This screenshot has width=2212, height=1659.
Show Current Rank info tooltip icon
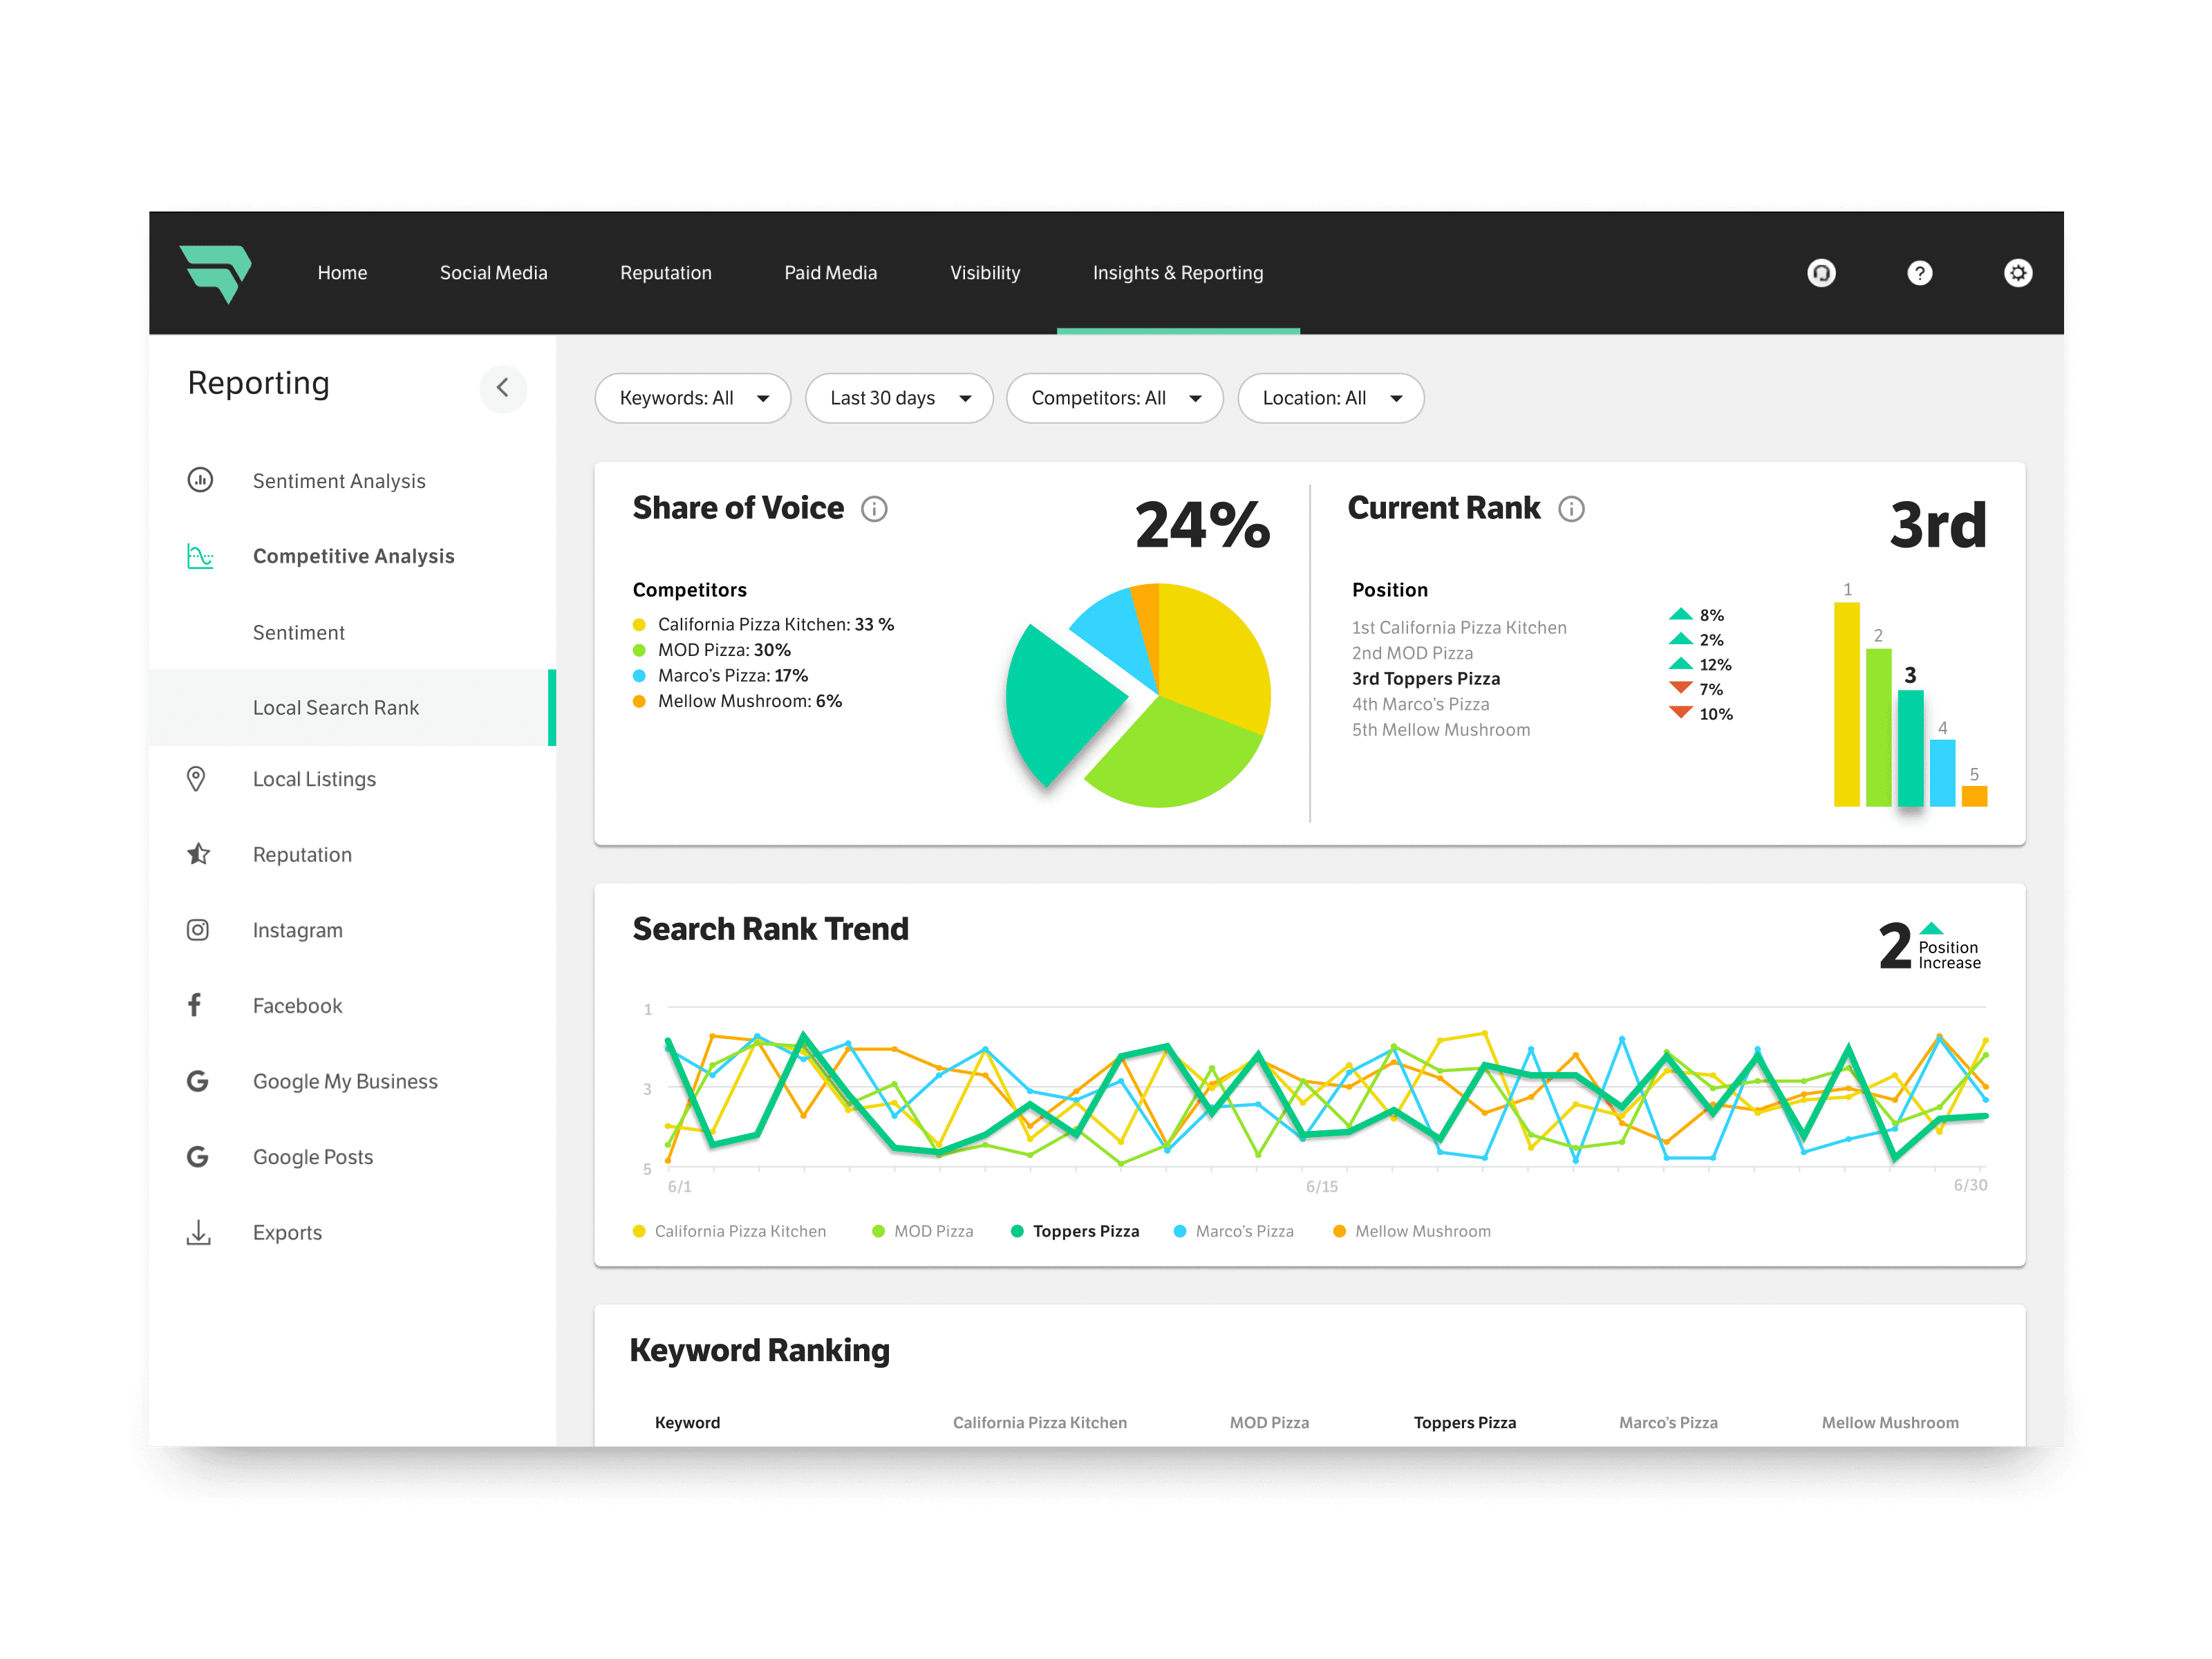pyautogui.click(x=1571, y=509)
